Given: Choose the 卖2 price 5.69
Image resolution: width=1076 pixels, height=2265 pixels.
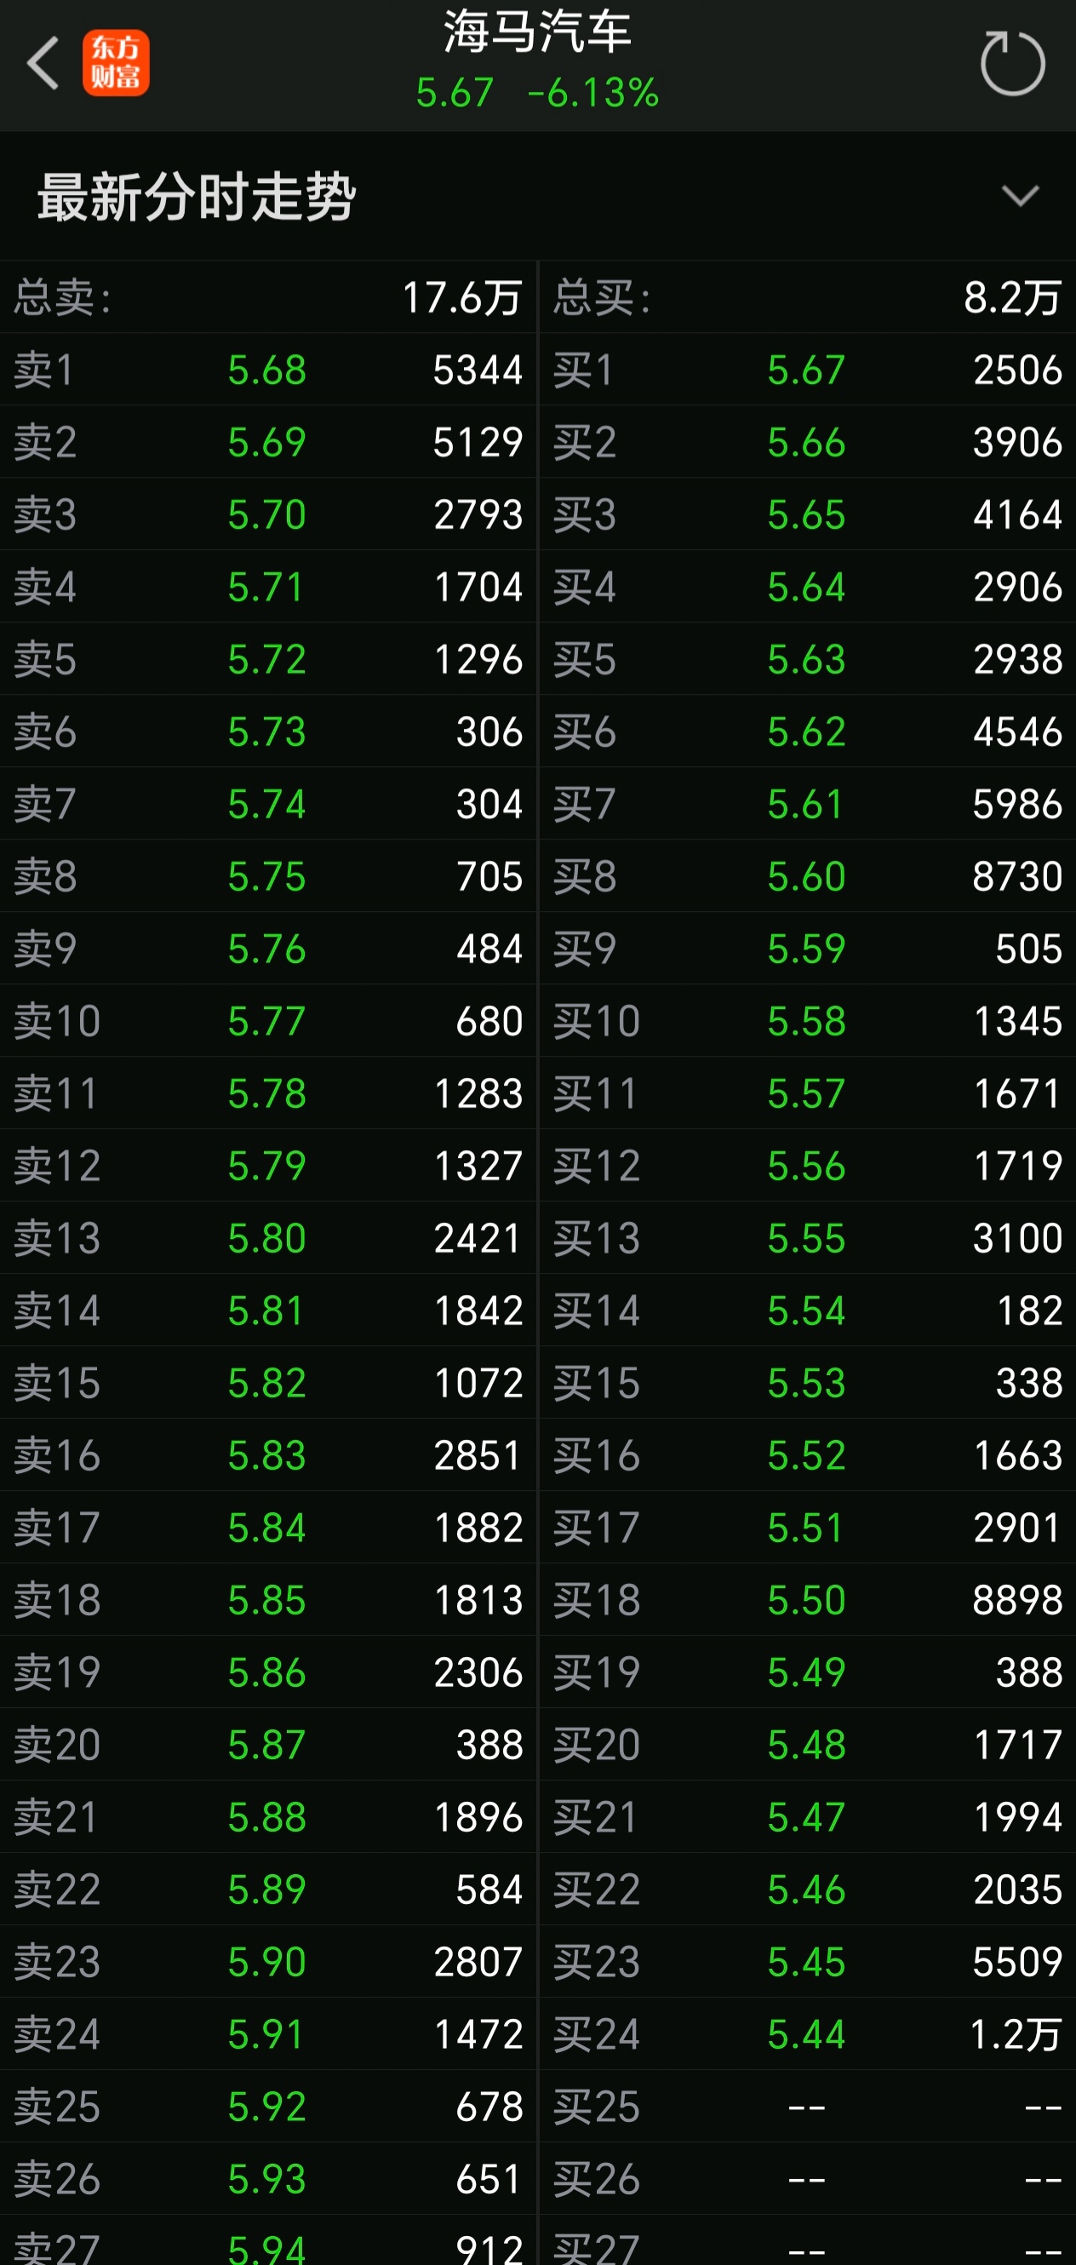Looking at the screenshot, I should point(266,441).
